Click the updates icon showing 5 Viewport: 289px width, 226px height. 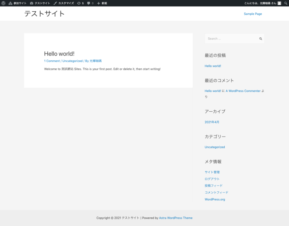point(80,3)
